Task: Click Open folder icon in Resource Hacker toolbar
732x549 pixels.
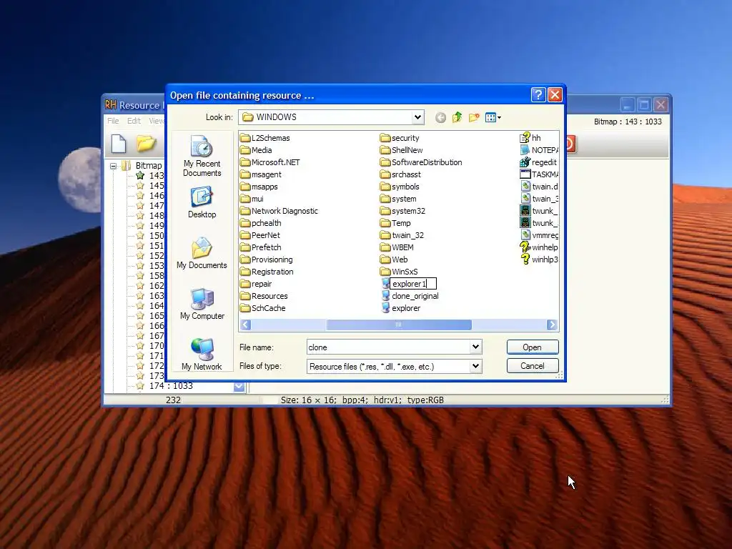Action: (146, 143)
